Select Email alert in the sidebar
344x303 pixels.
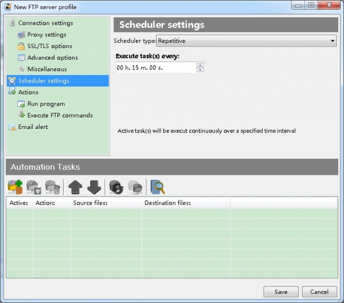tap(33, 127)
